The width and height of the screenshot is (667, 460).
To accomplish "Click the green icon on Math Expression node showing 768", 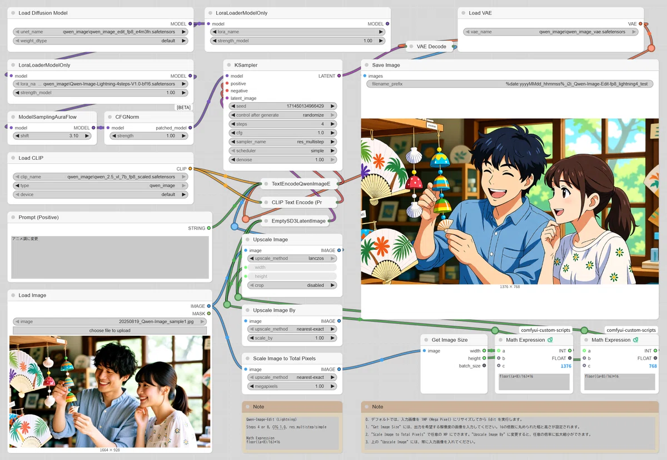I will pyautogui.click(x=635, y=340).
